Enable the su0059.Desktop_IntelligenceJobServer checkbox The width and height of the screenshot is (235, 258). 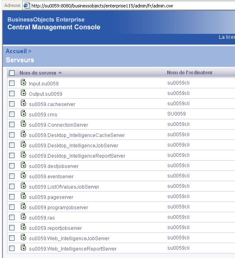[x=12, y=145]
